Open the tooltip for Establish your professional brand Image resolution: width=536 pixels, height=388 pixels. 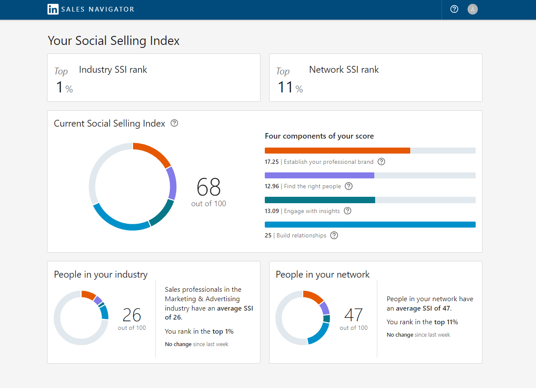381,162
